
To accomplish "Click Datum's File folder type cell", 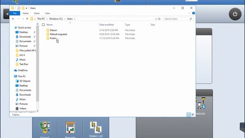I will point(130,30).
